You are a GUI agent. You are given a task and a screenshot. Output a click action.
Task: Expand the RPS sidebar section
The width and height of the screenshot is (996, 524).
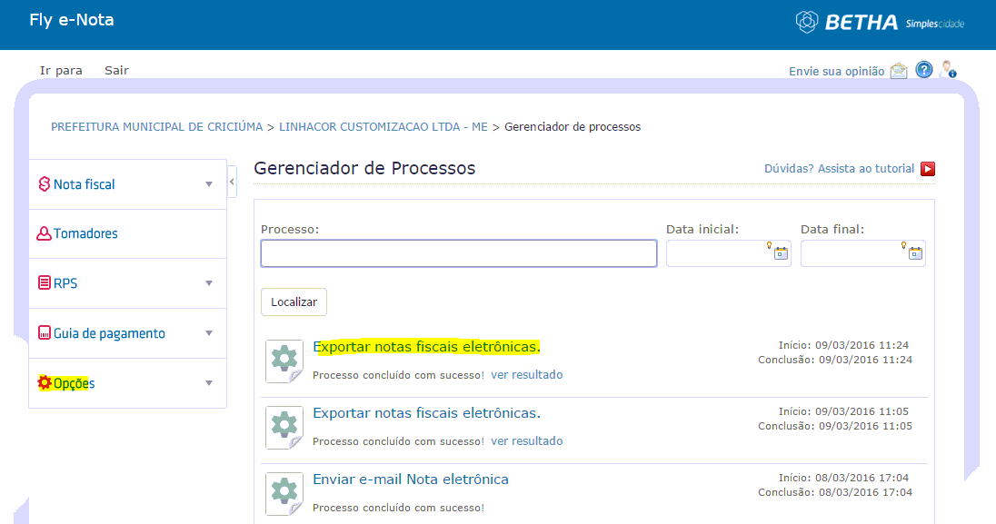tap(127, 283)
